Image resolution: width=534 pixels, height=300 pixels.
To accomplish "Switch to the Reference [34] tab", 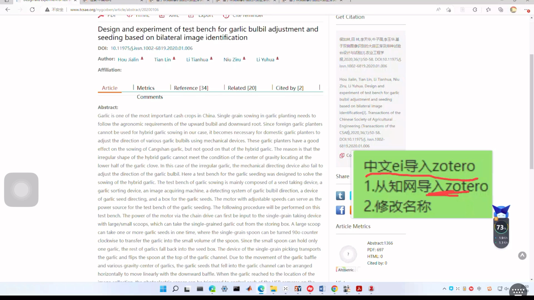I will point(191,88).
